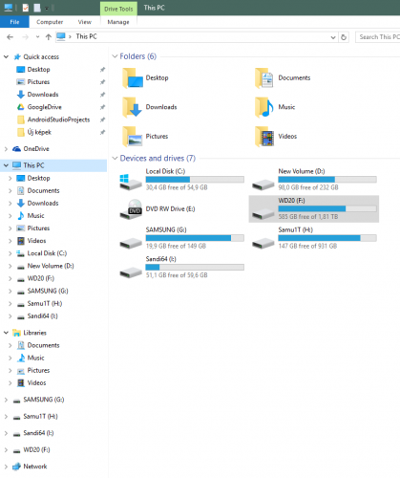Click the Local Disk (C:) usage bar

(195, 180)
